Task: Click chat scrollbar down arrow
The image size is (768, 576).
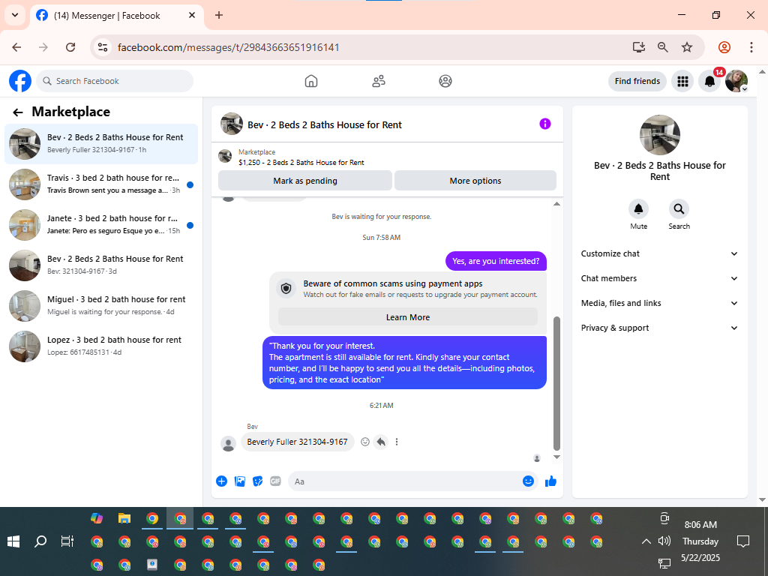Action: pos(556,457)
